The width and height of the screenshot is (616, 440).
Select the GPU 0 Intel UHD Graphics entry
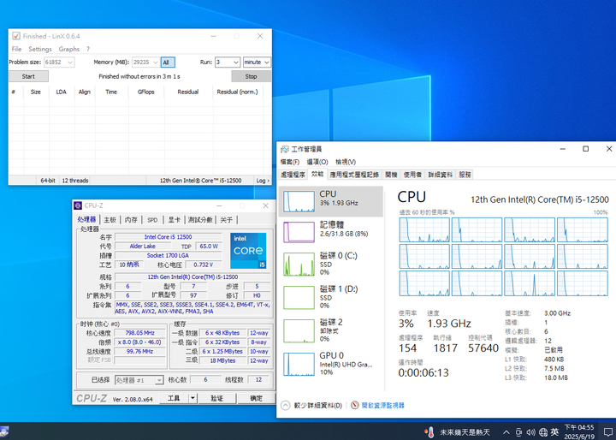click(331, 364)
